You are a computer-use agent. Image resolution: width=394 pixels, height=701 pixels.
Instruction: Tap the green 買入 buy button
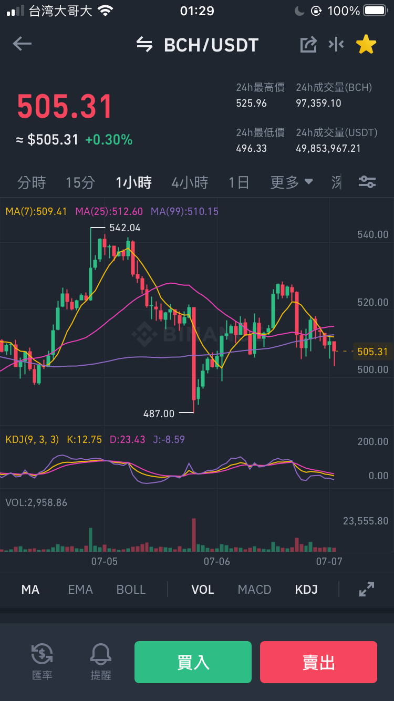tap(193, 662)
